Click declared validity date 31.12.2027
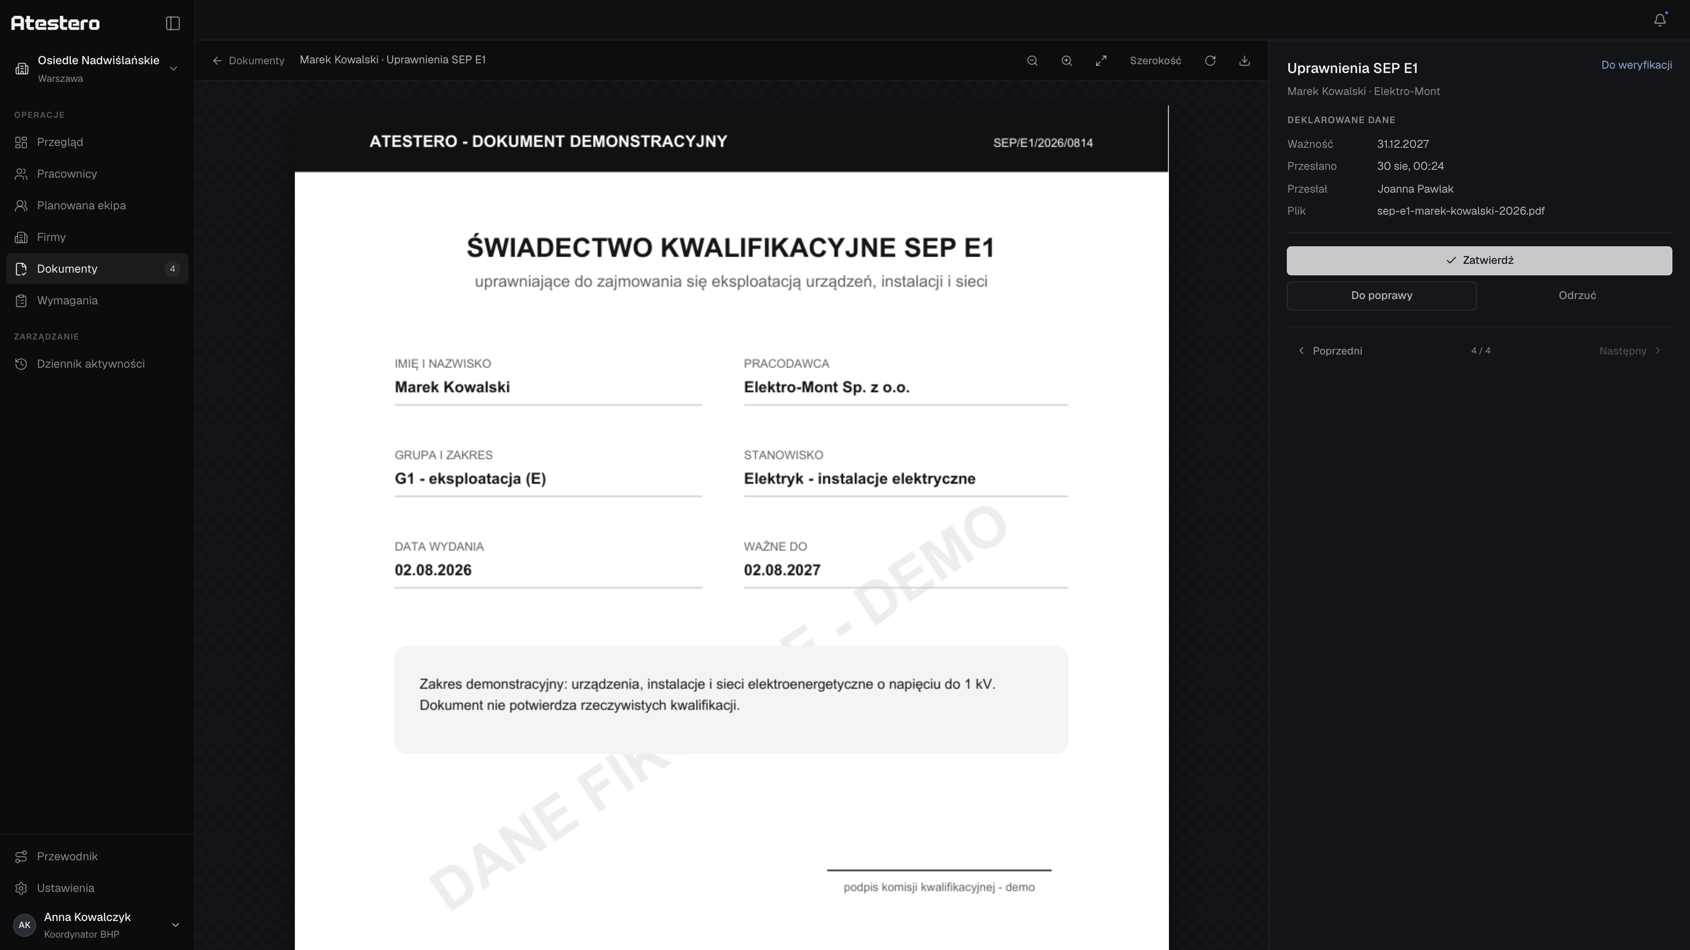Viewport: 1690px width, 950px height. pos(1403,144)
